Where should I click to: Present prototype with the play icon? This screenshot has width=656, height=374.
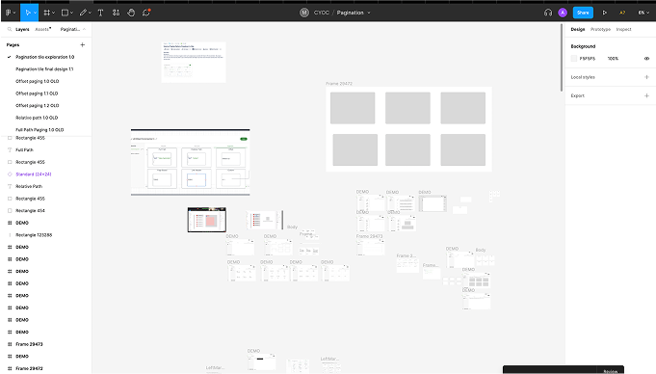click(x=605, y=13)
